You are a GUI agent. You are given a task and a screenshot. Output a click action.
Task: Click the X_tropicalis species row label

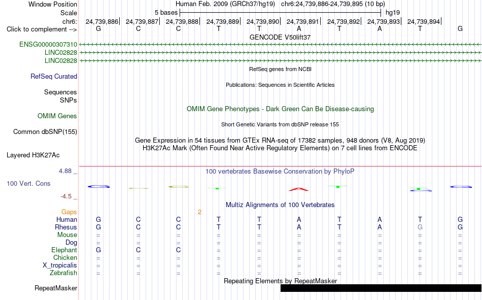60,265
